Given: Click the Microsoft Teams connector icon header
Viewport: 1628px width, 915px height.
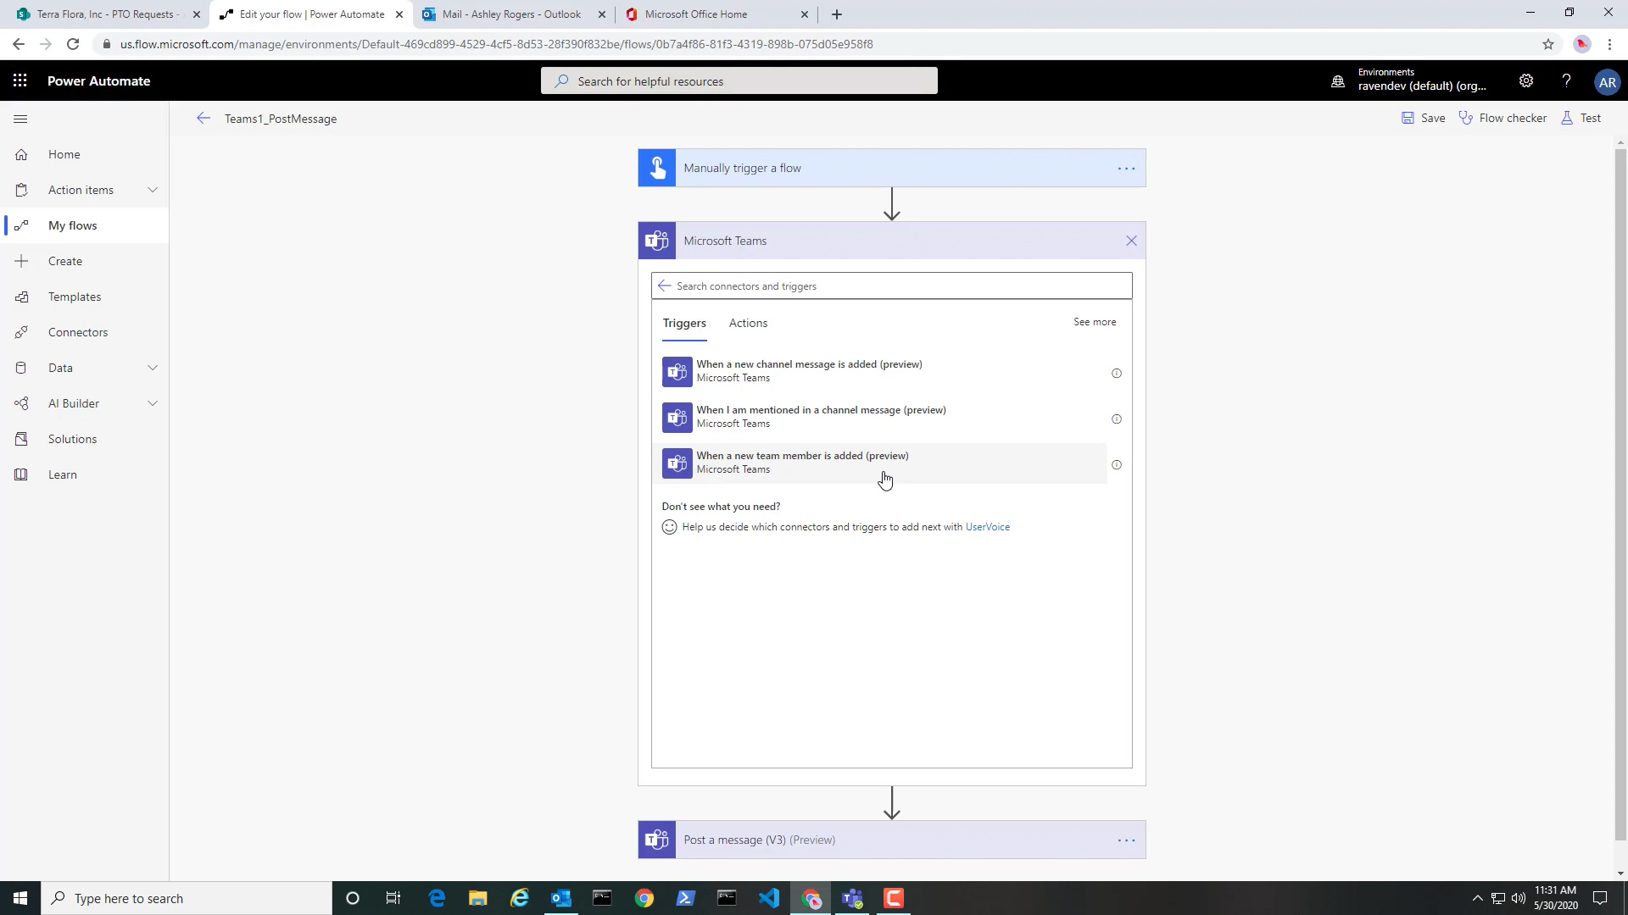Looking at the screenshot, I should tap(657, 241).
